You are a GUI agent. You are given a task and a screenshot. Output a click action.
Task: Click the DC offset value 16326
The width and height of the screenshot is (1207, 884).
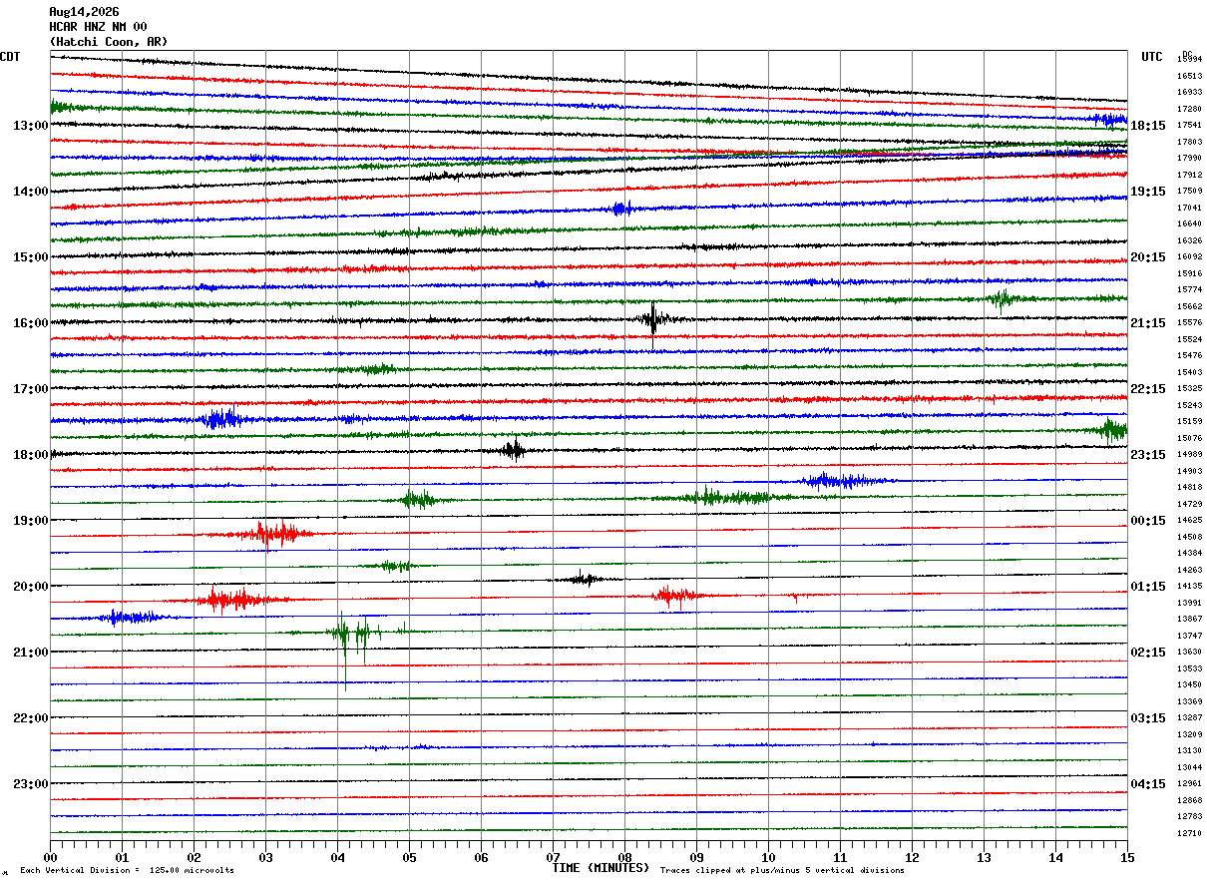[1189, 240]
